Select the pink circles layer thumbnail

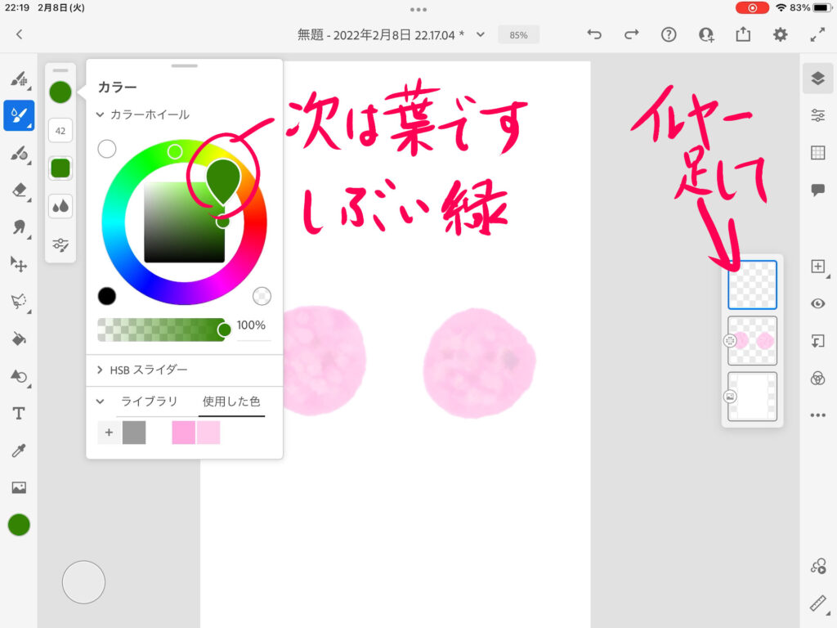click(x=752, y=341)
